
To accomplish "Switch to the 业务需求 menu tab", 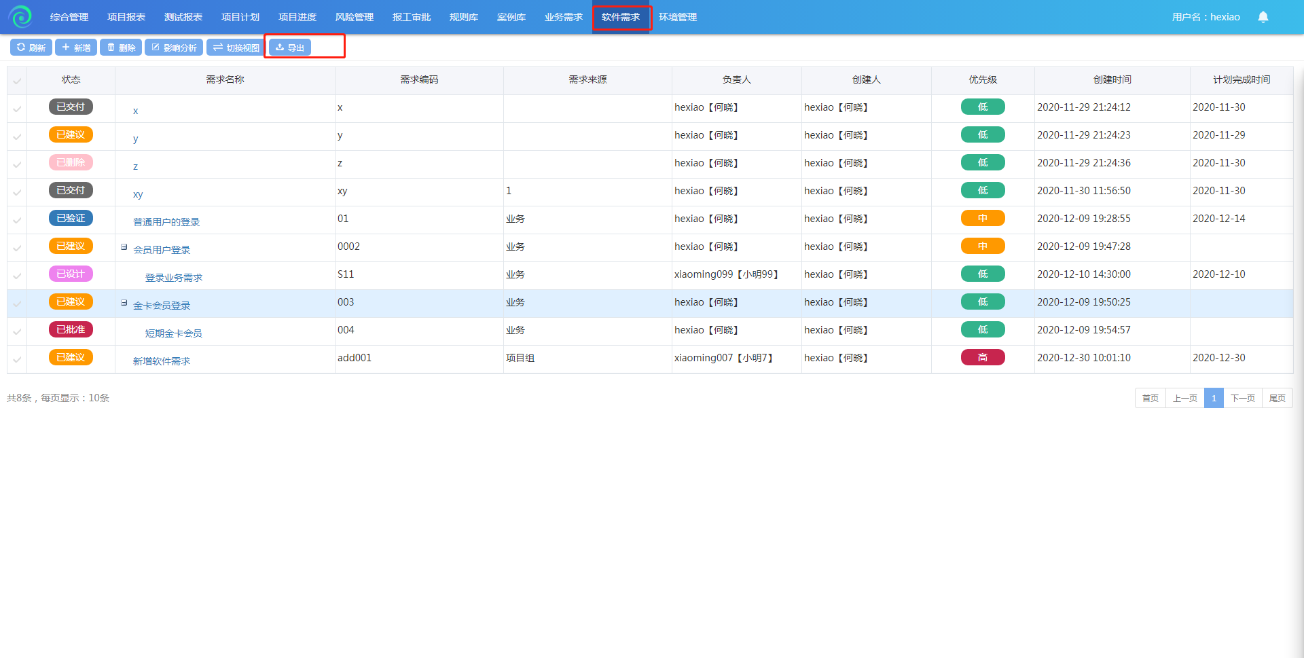I will (x=563, y=17).
